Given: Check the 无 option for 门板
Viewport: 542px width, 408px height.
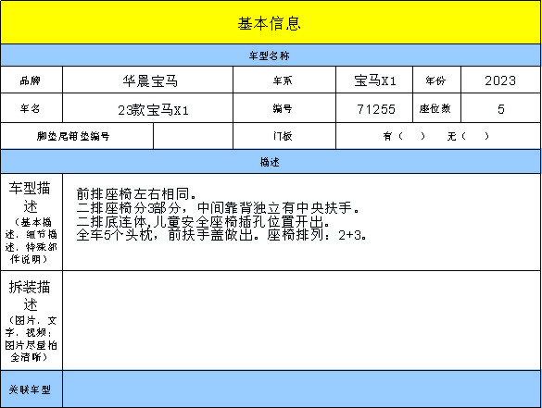Looking at the screenshot, I should [x=469, y=136].
